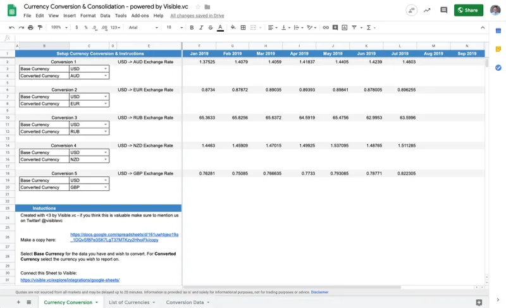Open the Make a copy spreadsheet link
Viewport: 506px width, 308px height.
[x=124, y=237]
